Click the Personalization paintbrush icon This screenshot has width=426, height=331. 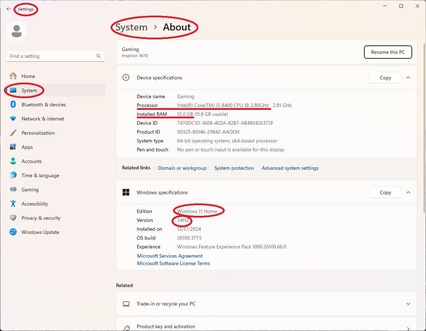coord(13,133)
